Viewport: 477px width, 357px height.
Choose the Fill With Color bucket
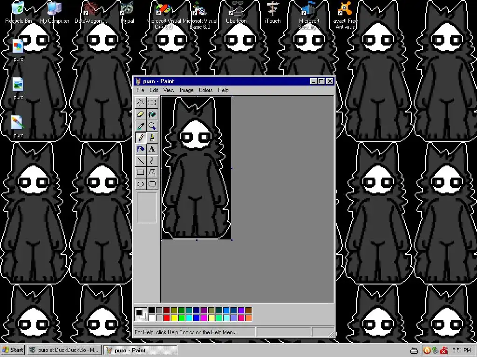(x=152, y=114)
